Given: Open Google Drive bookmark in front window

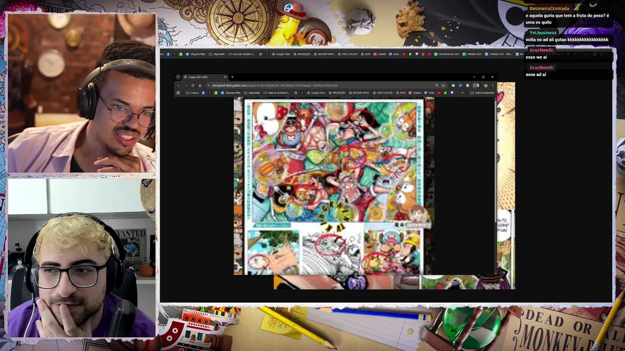Looking at the screenshot, I should click(315, 93).
